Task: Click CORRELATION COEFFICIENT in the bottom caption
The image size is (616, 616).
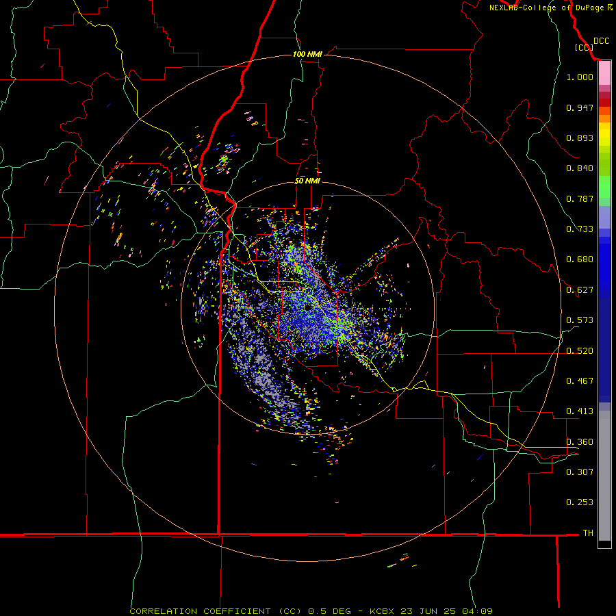Action: pyautogui.click(x=200, y=611)
